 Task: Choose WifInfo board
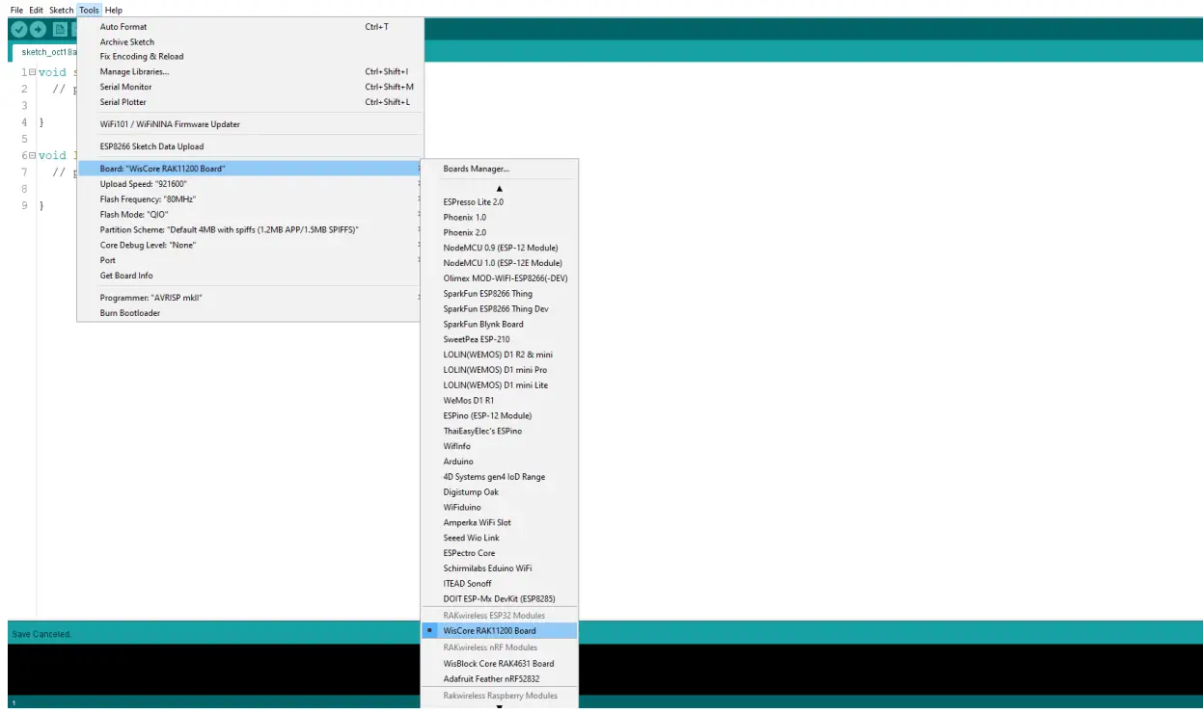tap(500, 446)
